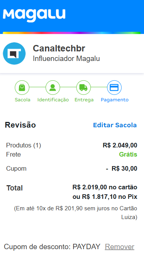Click the Produtos (1) row label
Screen dimensions: 144x256
tap(24, 145)
